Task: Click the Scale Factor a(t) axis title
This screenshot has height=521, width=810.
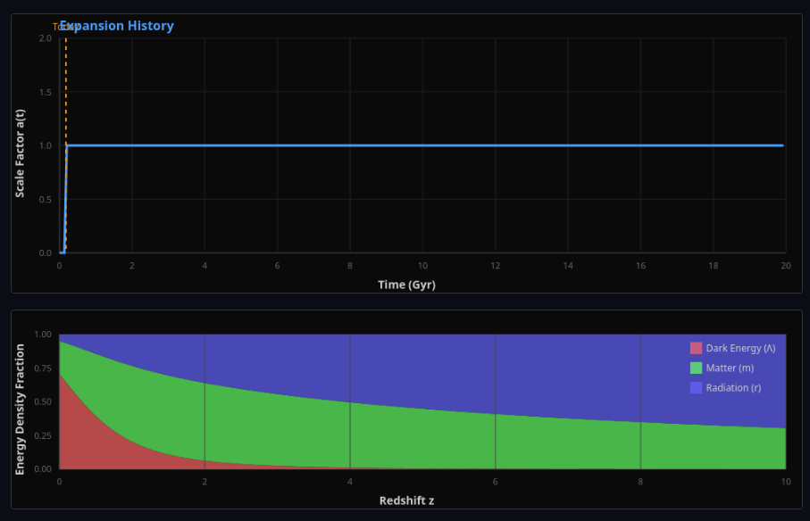Action: pos(21,153)
